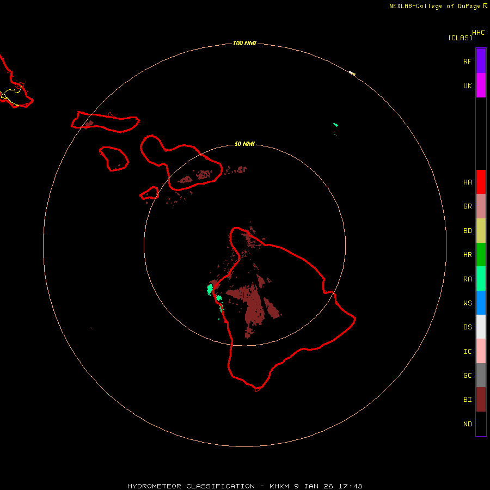490x490 pixels.
Task: Click the '100 NMI' range ring label
Action: click(x=244, y=43)
